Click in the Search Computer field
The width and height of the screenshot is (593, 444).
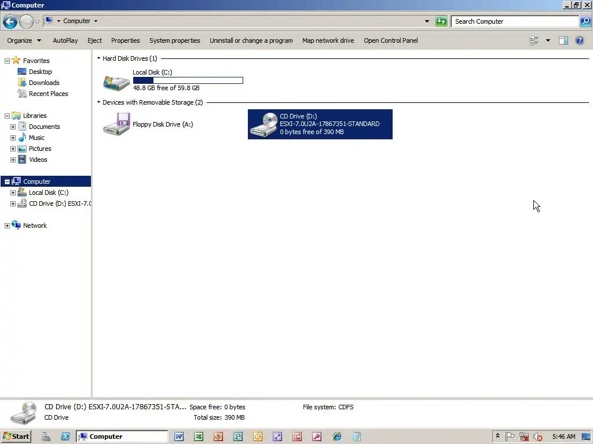(515, 21)
